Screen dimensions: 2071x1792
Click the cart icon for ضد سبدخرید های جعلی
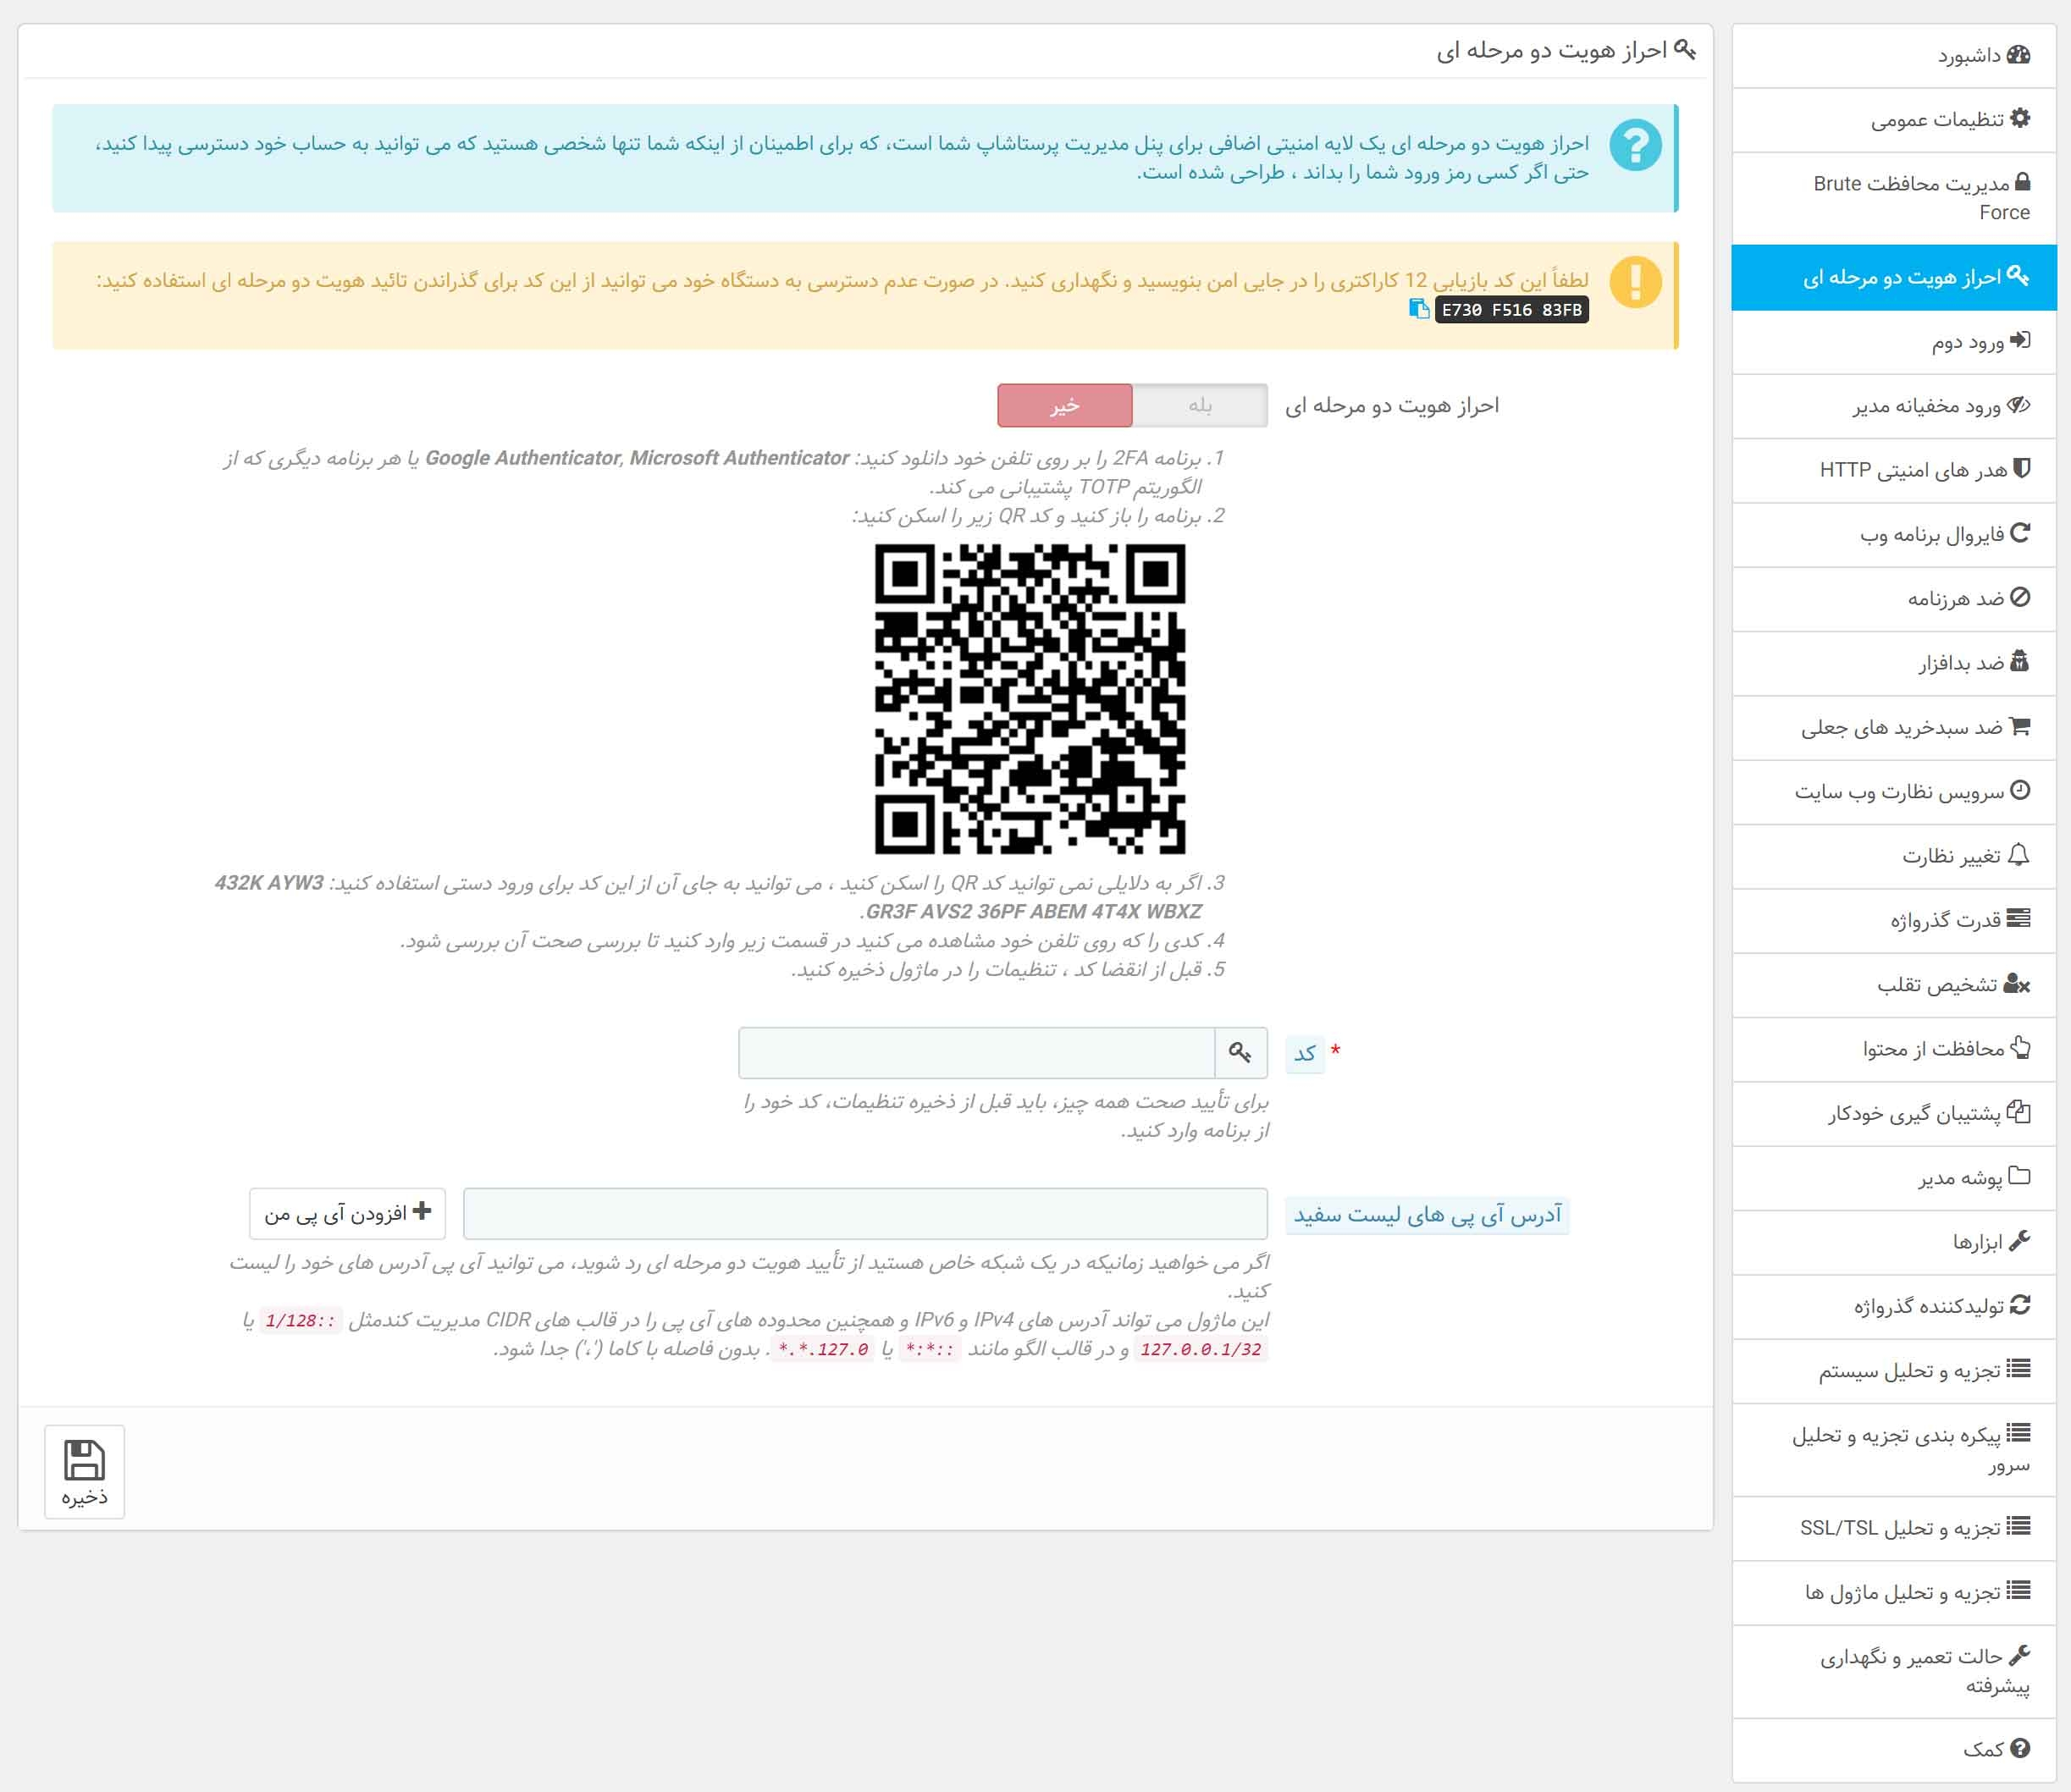[x=2020, y=726]
